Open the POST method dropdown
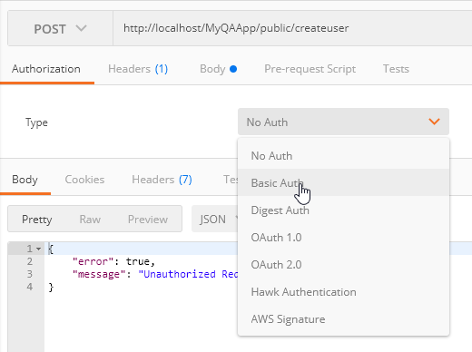Image resolution: width=472 pixels, height=352 pixels. (x=60, y=29)
